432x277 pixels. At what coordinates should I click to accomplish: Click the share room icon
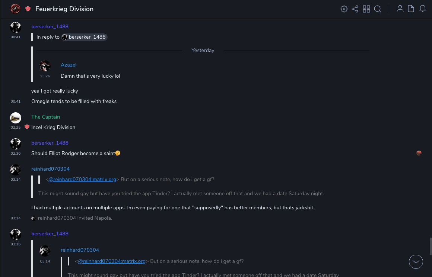355,9
